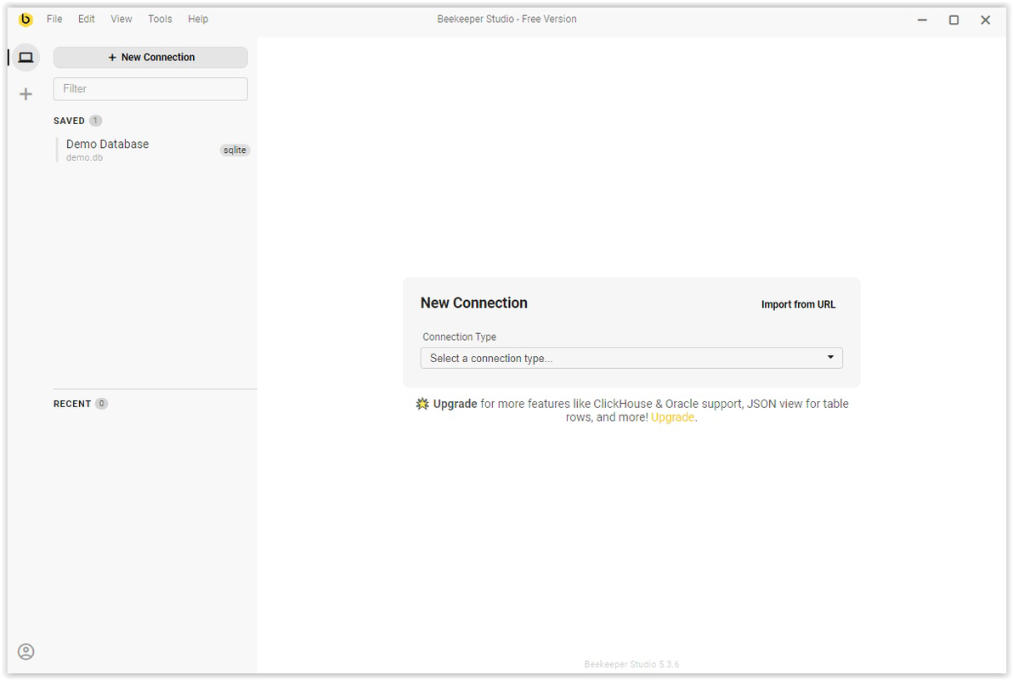The width and height of the screenshot is (1013, 680).
Task: Open the local connections laptop icon
Action: pyautogui.click(x=25, y=58)
